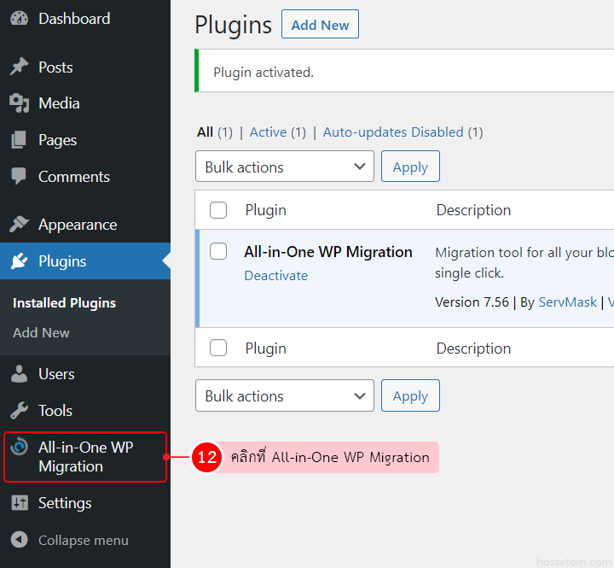Open the Settings menu item

[x=64, y=503]
